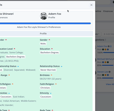
Task: Open Michael McFury's suggestion link
Action: coord(105,59)
